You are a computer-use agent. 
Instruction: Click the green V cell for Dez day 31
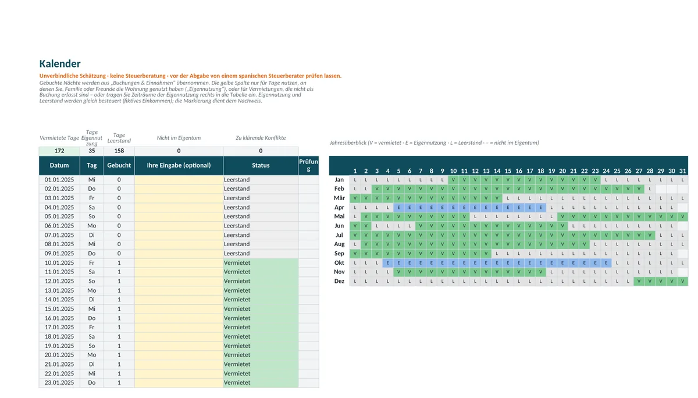[x=682, y=281]
